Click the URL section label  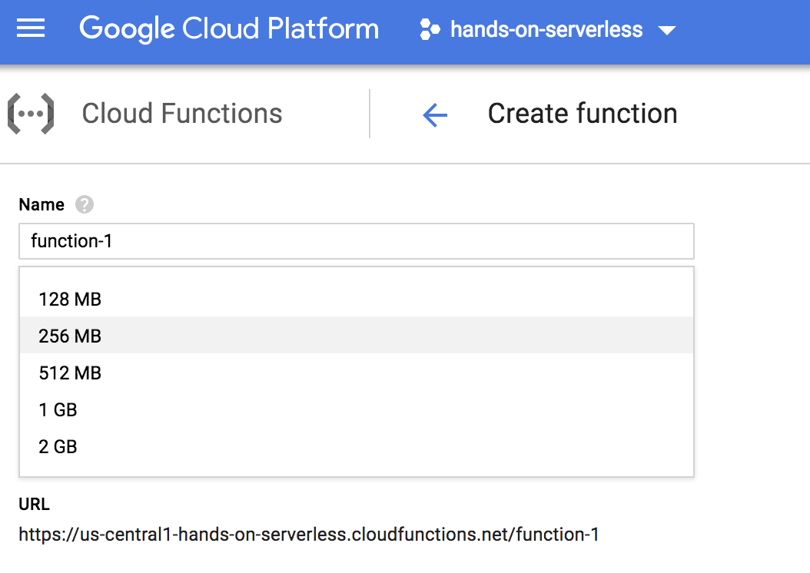coord(34,505)
